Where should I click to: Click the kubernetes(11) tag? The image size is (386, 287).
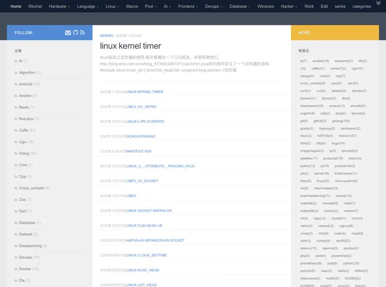[x=346, y=173]
